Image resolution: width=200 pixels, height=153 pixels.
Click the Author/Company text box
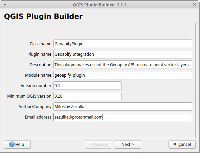(x=123, y=106)
